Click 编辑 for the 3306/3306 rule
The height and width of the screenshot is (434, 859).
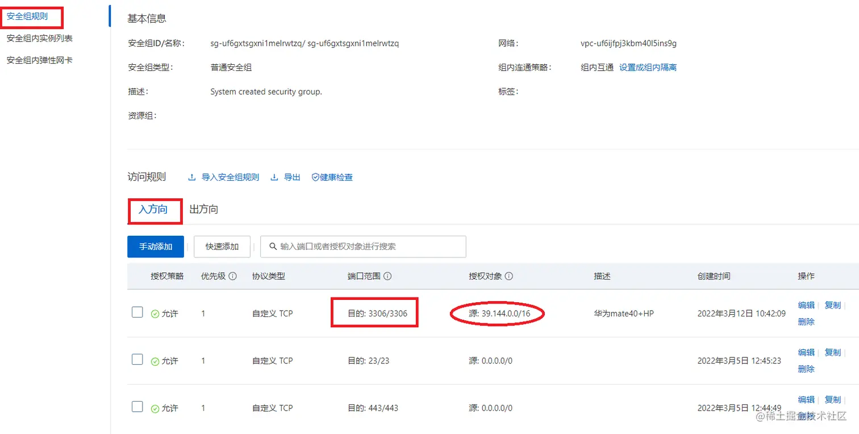pyautogui.click(x=806, y=305)
